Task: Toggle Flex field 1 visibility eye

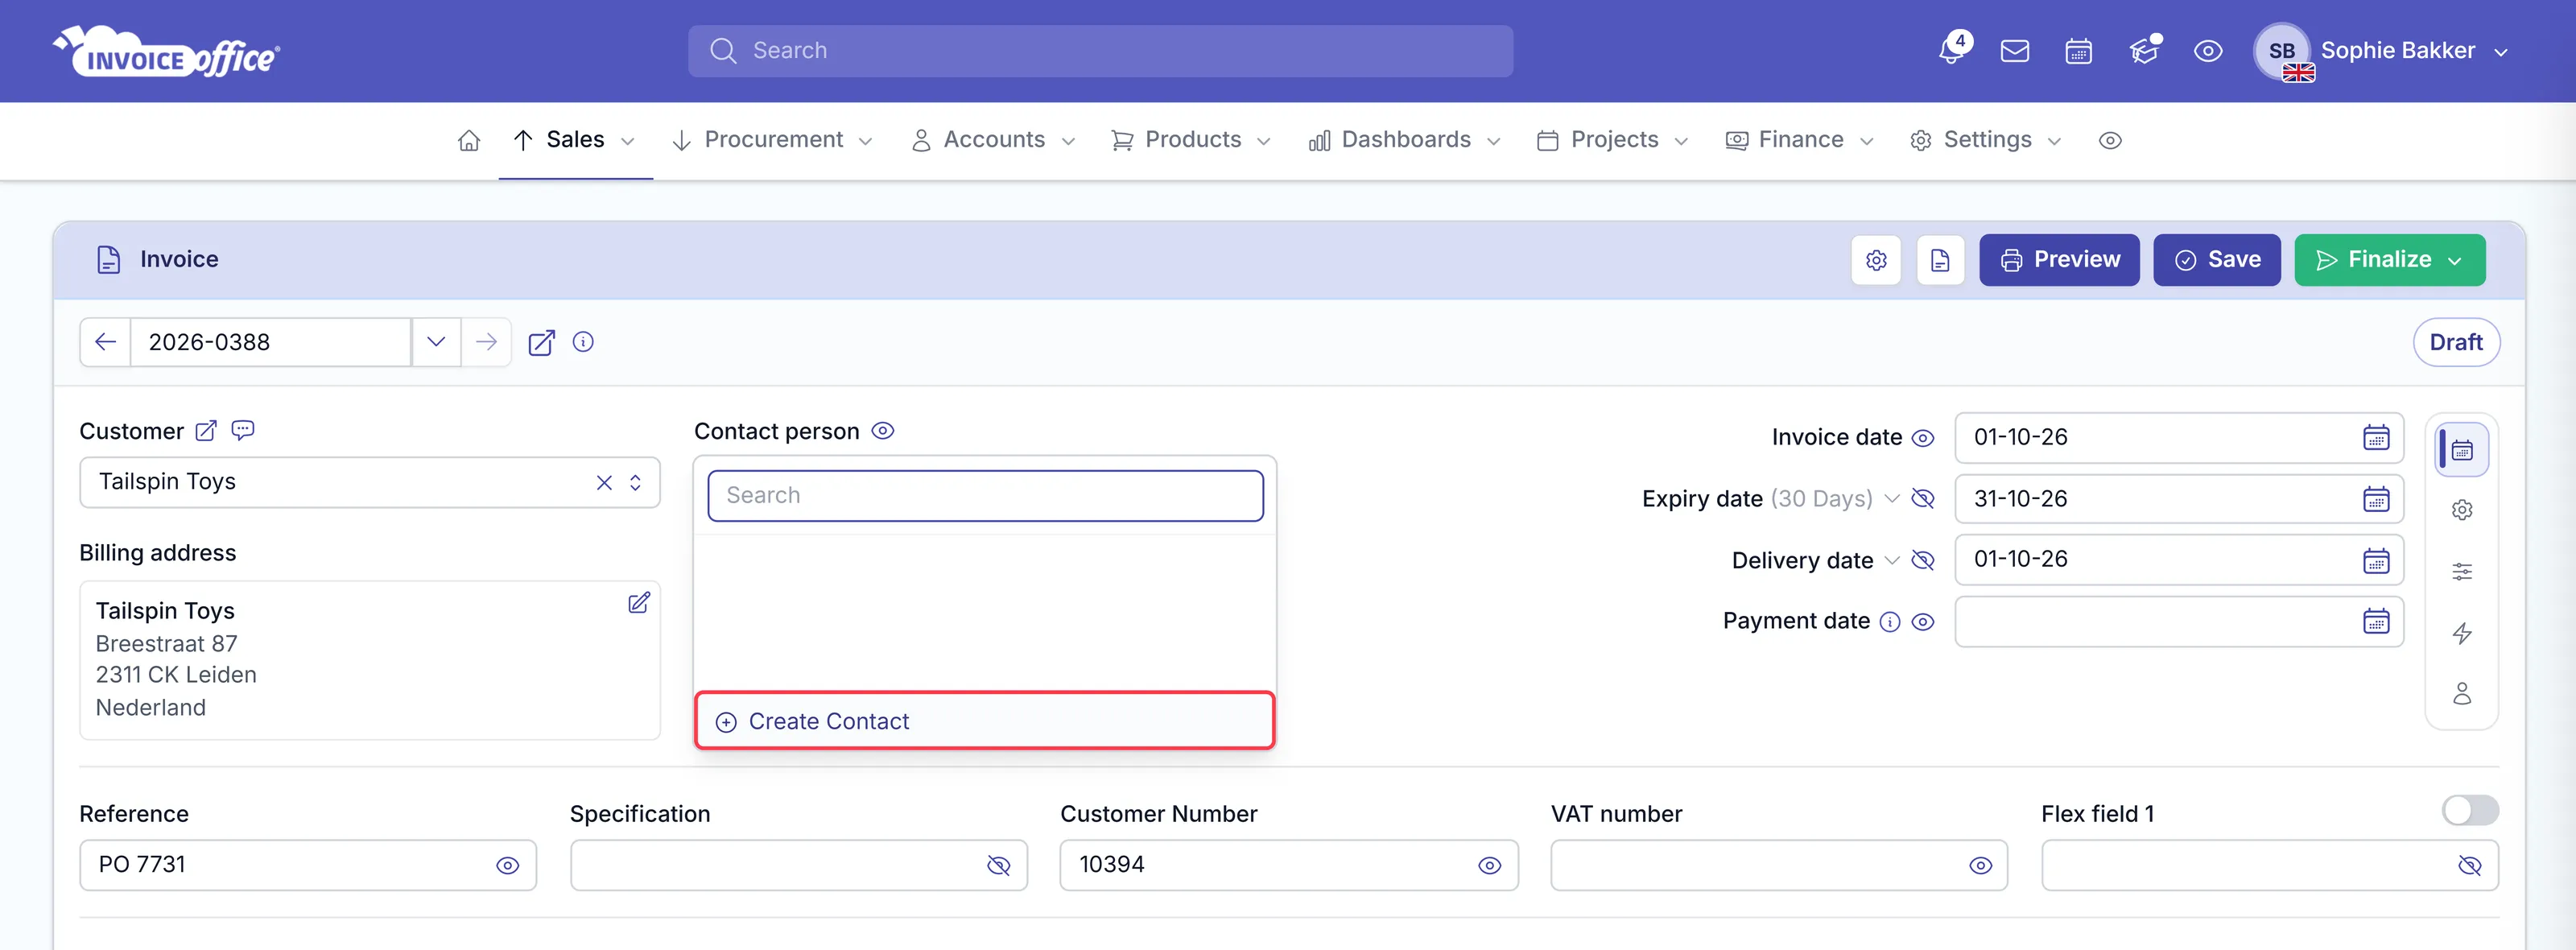Action: click(x=2469, y=866)
